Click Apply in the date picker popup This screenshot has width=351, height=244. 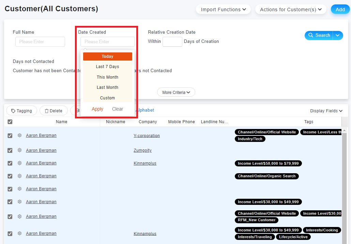pos(97,109)
